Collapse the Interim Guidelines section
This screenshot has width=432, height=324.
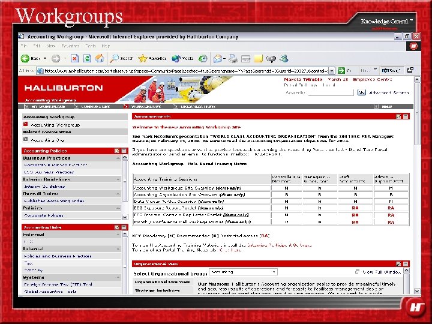pos(118,179)
